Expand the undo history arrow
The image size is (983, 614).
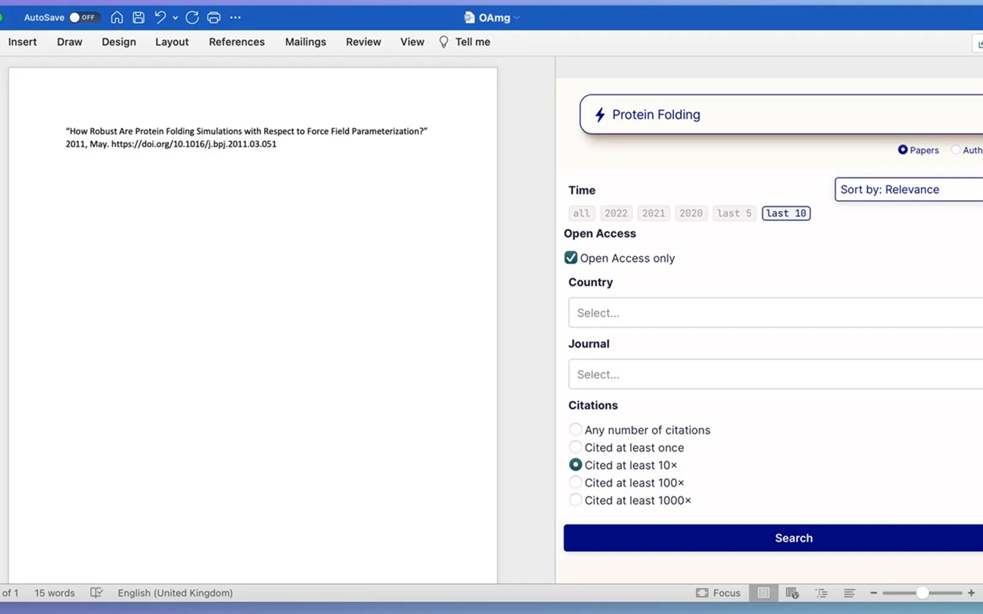175,18
